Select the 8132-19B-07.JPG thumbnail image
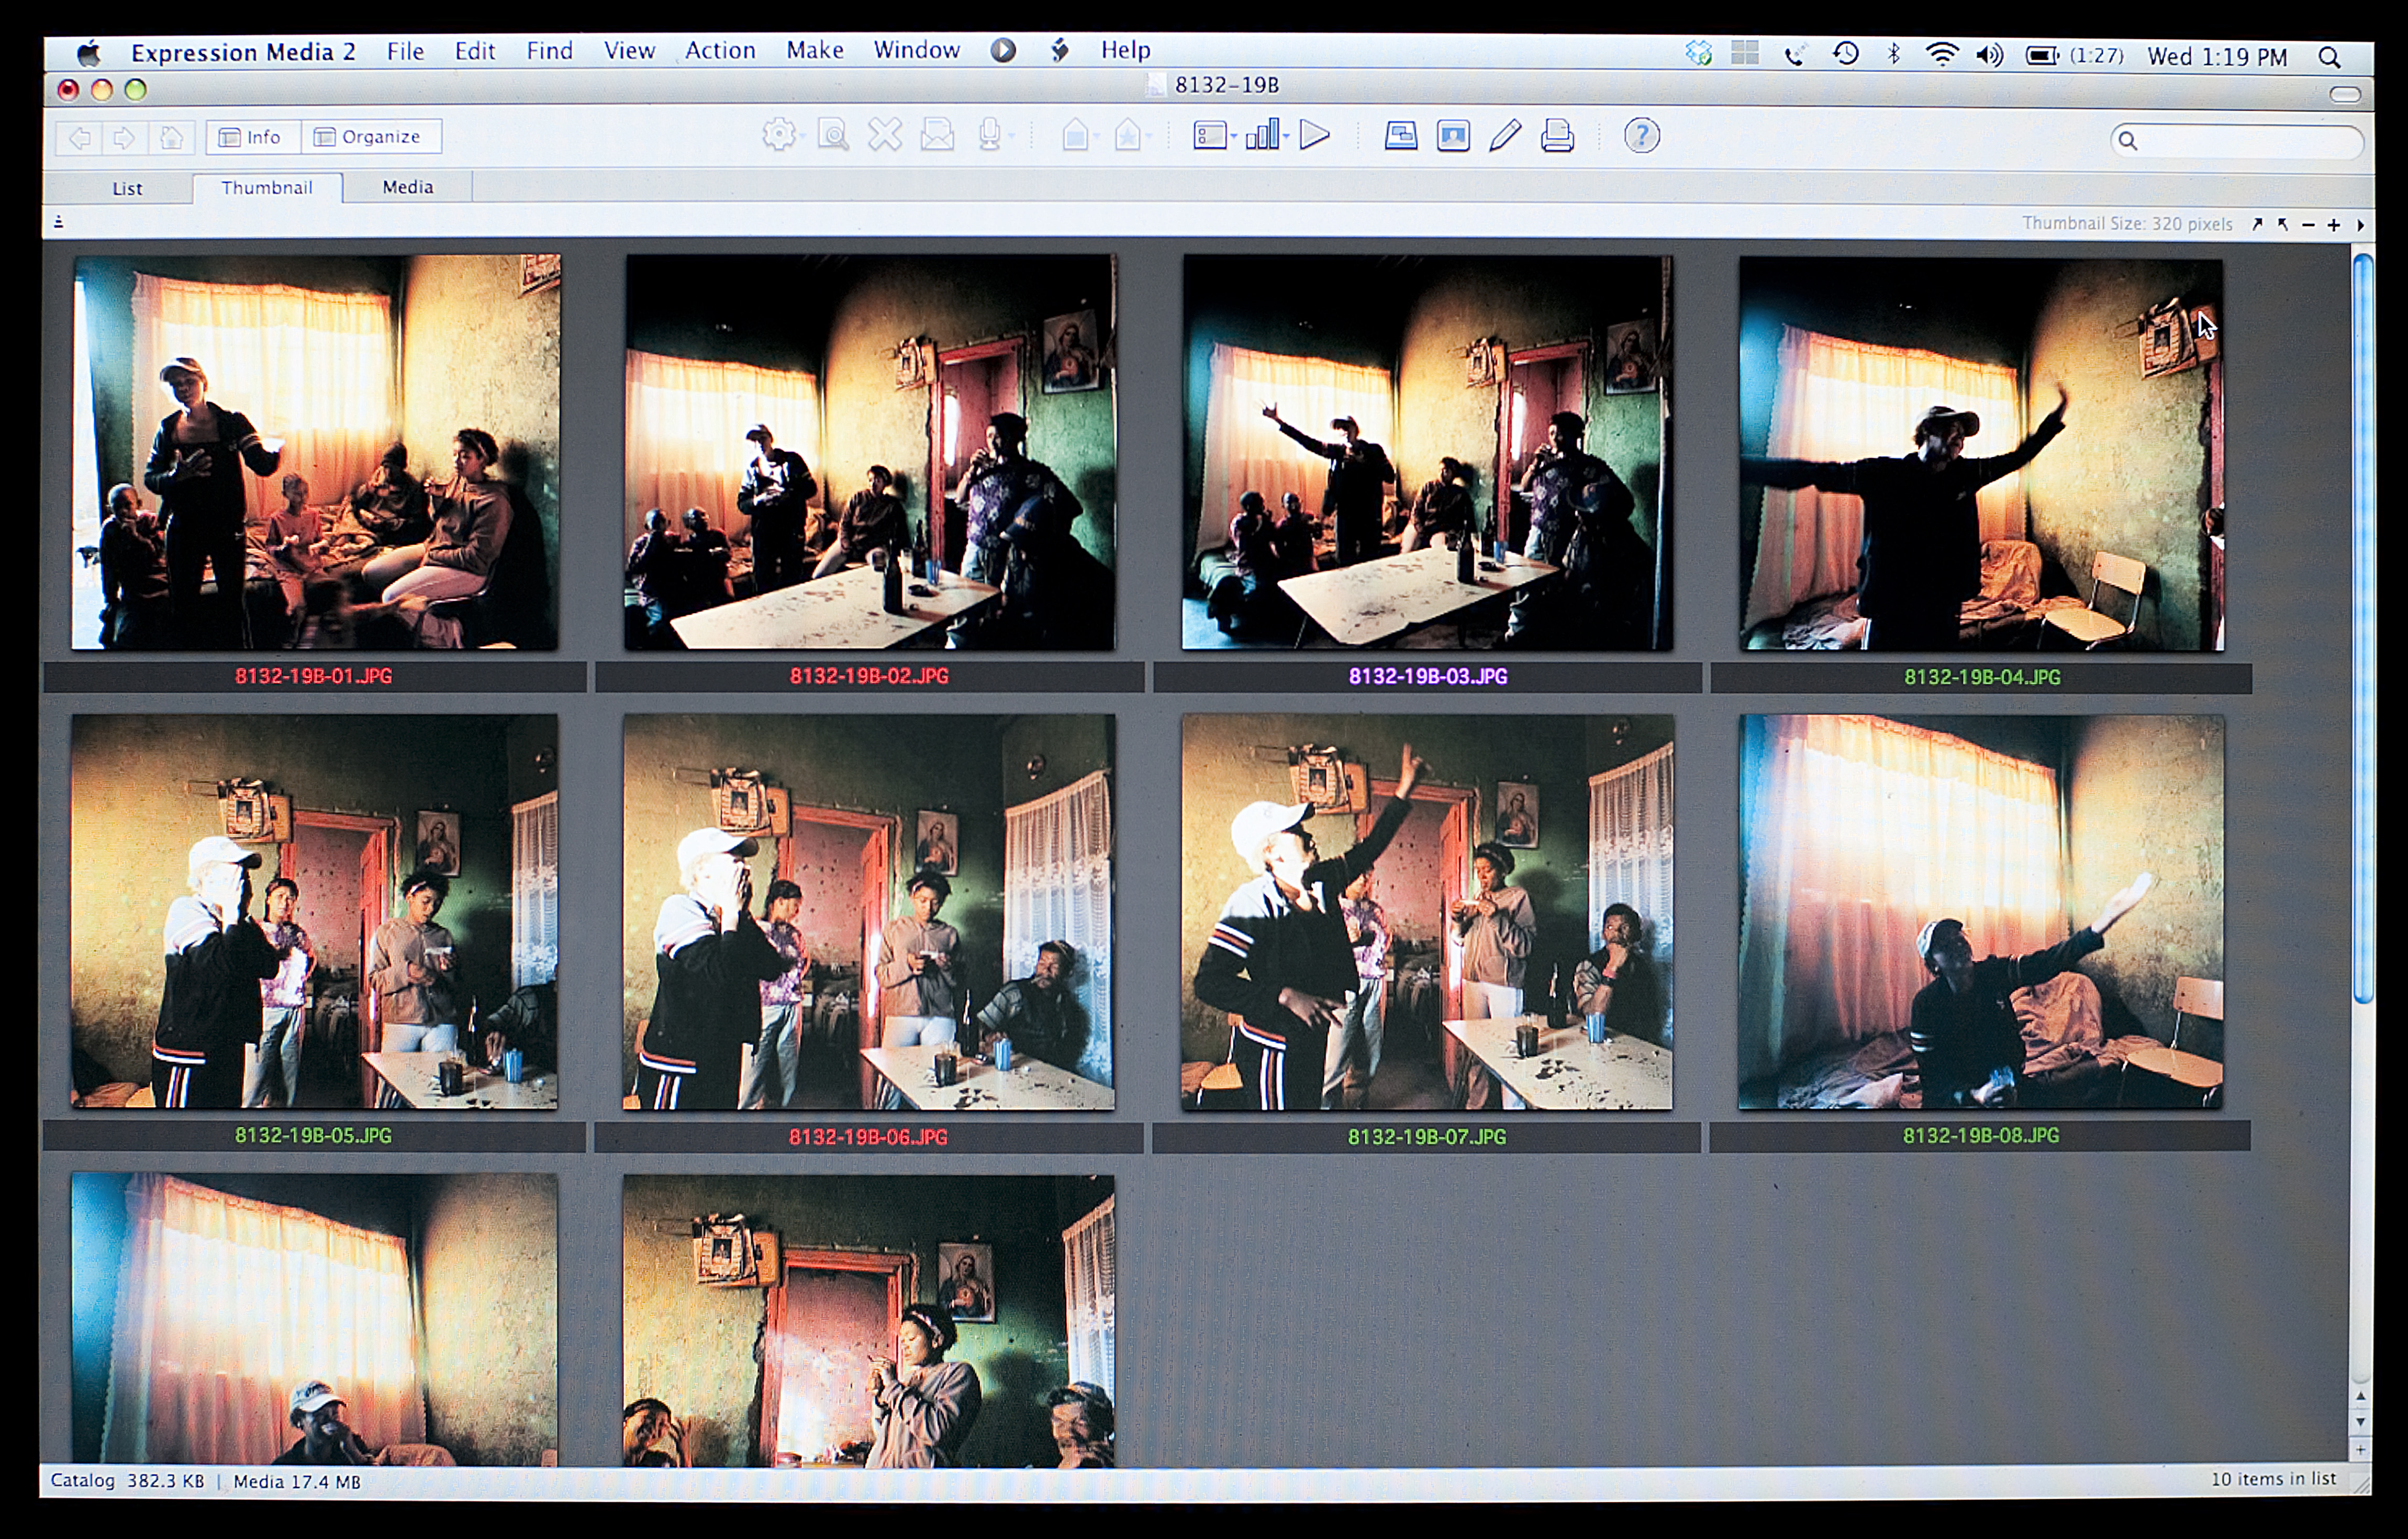The width and height of the screenshot is (2408, 1539). click(x=1427, y=912)
